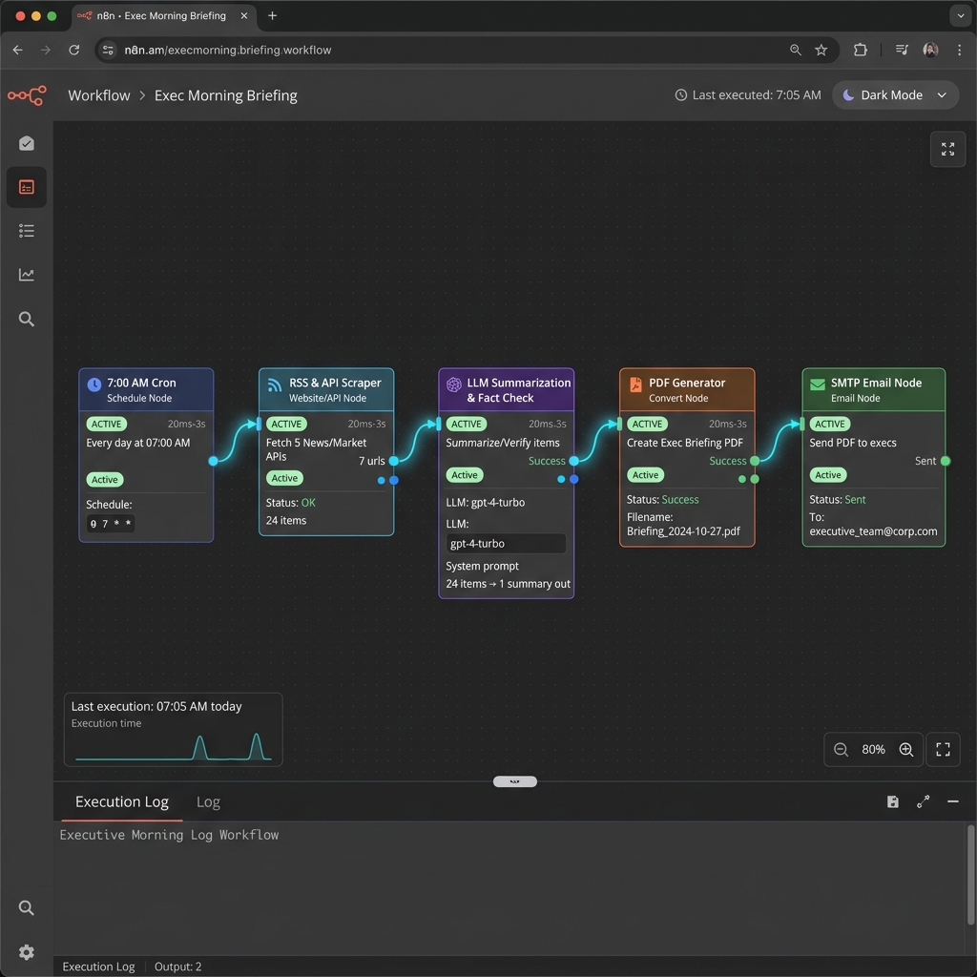Toggle the log panel drag handle
Screen dimensions: 977x977
(514, 781)
